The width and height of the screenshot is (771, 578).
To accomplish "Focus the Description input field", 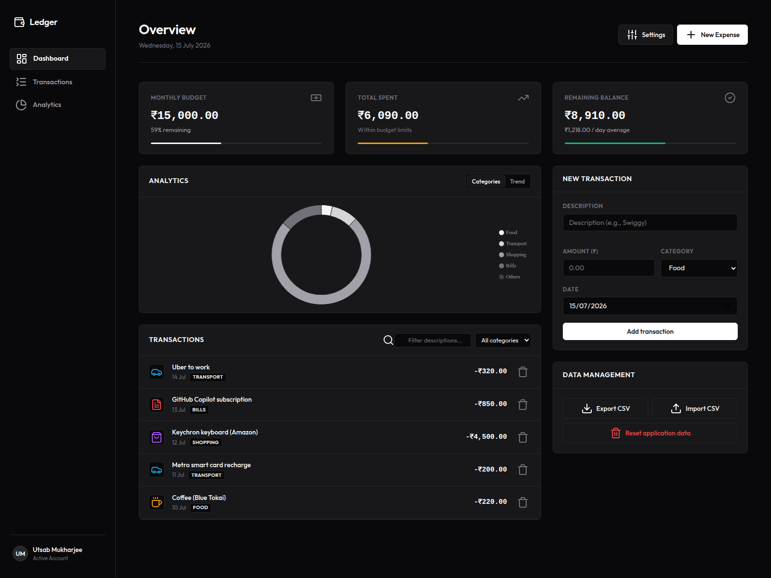I will 650,223.
